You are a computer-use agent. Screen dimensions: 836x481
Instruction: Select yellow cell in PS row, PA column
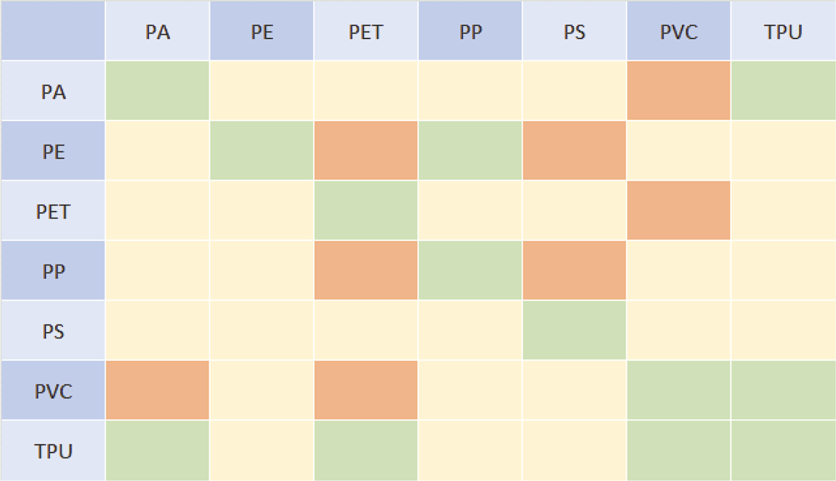click(x=157, y=331)
